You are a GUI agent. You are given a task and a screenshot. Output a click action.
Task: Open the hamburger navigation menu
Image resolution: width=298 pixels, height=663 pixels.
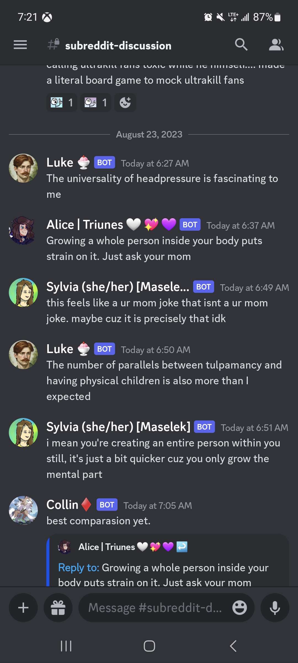[20, 45]
